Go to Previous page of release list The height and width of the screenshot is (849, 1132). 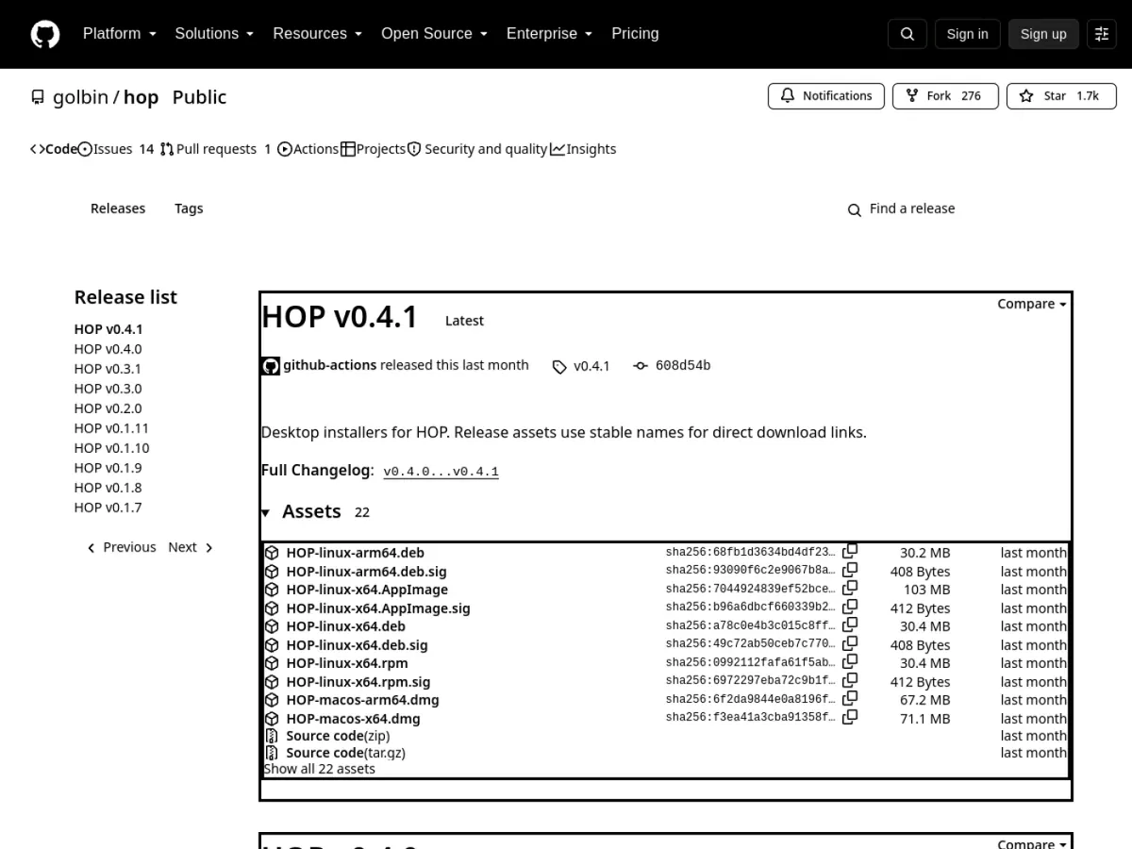coord(122,547)
